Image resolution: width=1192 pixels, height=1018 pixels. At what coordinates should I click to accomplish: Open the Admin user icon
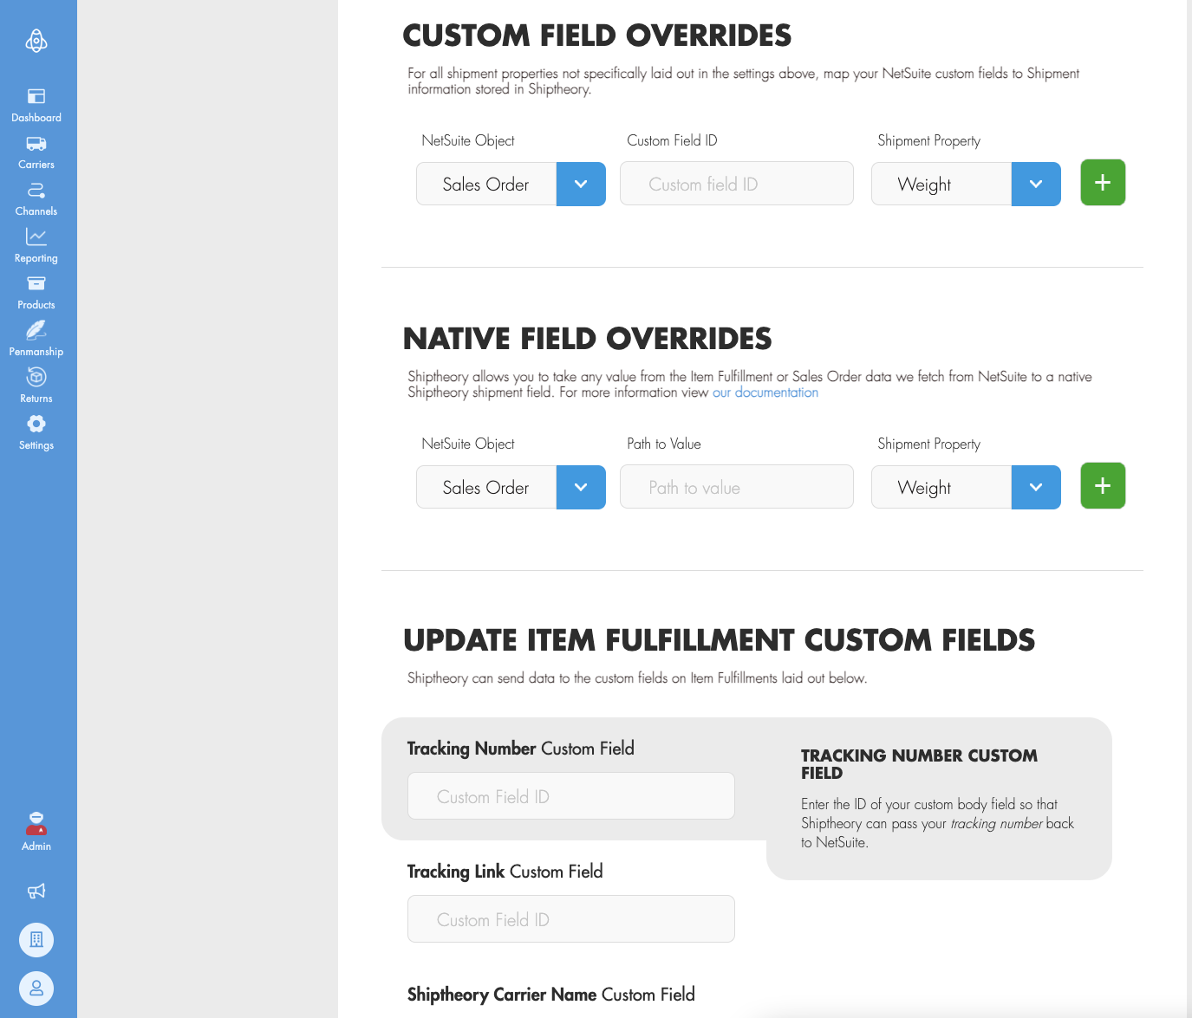[x=36, y=824]
